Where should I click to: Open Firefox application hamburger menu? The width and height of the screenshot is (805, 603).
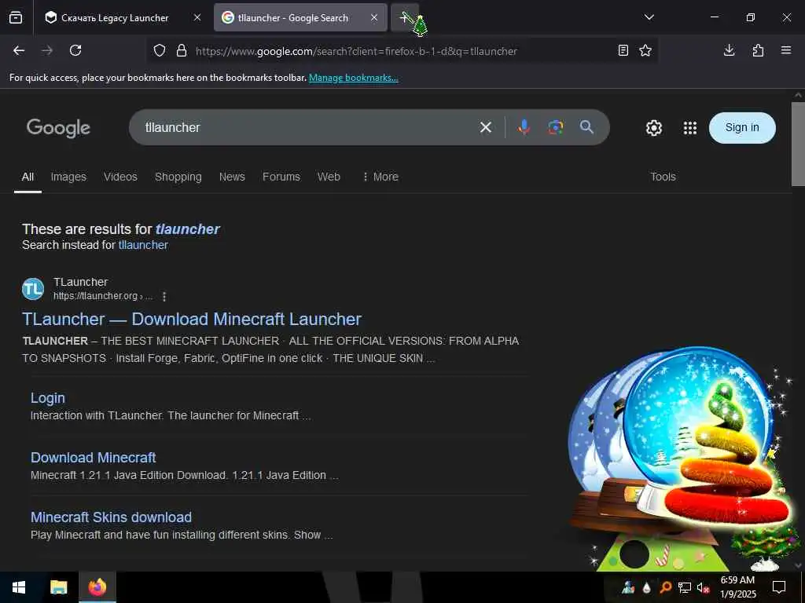point(786,50)
